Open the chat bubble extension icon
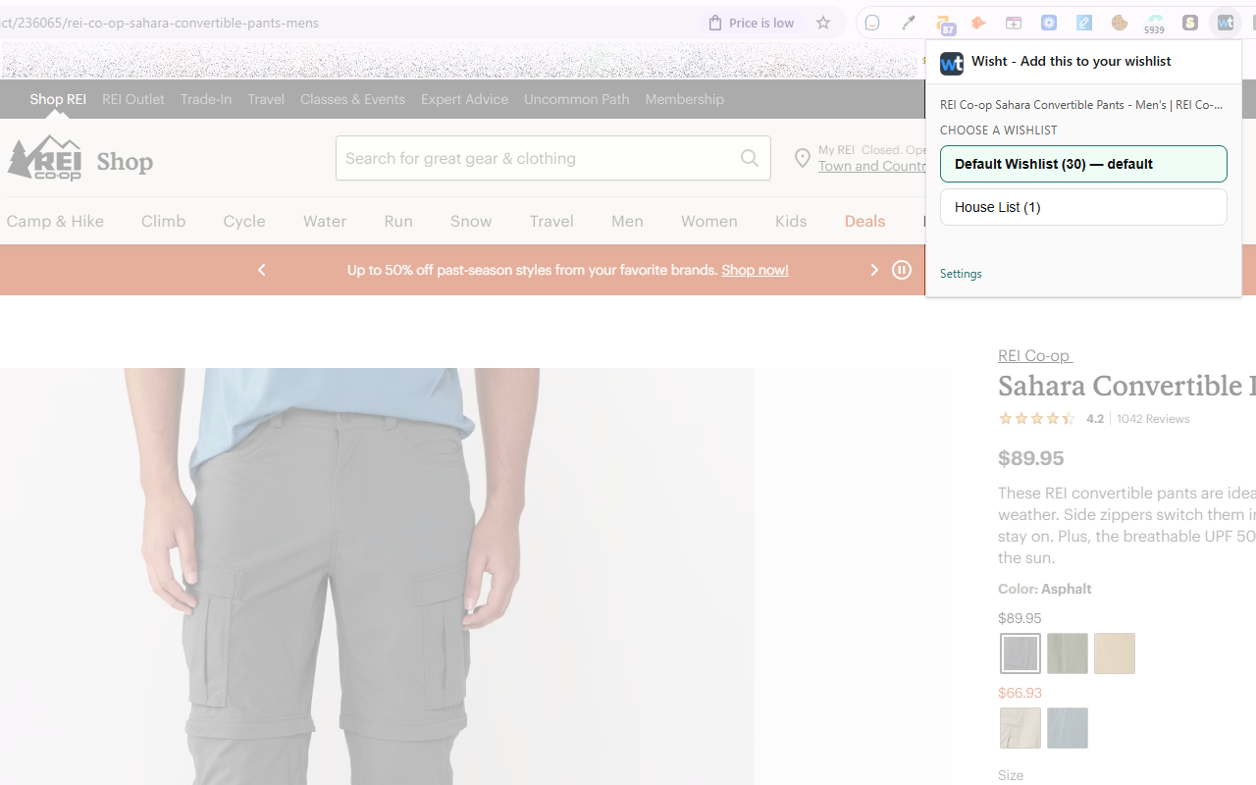Viewport: 1256px width, 785px height. tap(872, 23)
